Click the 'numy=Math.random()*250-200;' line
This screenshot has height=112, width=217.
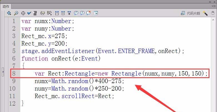[79, 88]
